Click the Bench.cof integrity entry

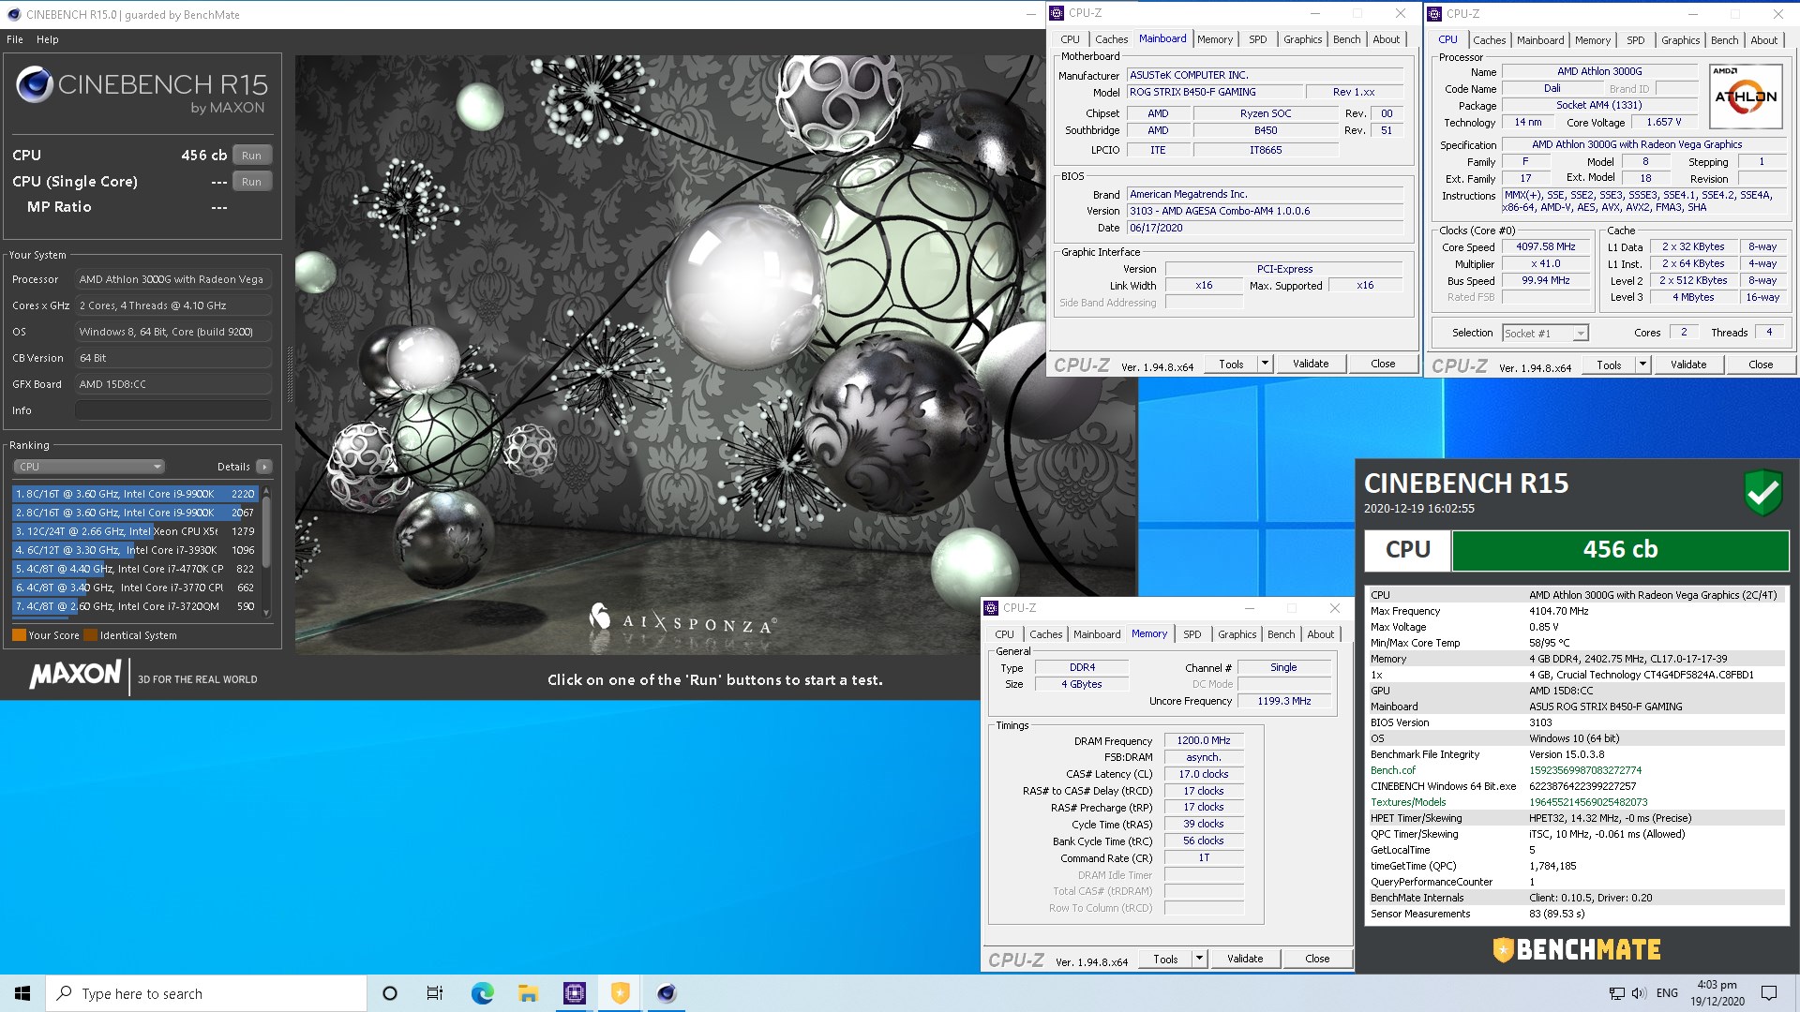click(1576, 770)
